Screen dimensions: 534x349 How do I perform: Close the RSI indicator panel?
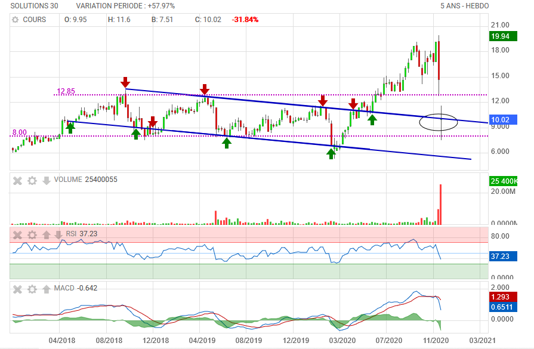pyautogui.click(x=17, y=234)
